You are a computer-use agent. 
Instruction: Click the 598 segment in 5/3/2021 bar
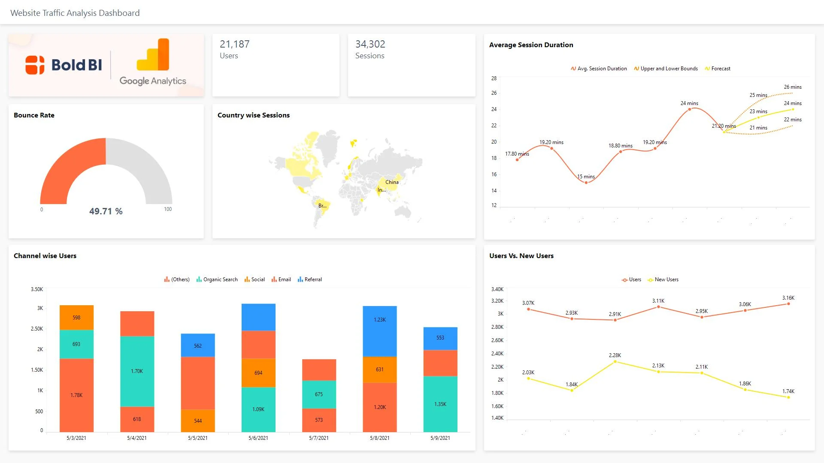click(76, 318)
